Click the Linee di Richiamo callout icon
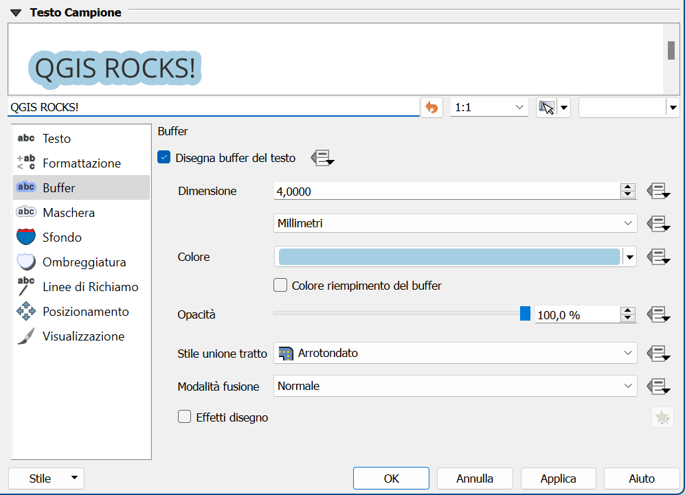The width and height of the screenshot is (685, 495). point(25,286)
